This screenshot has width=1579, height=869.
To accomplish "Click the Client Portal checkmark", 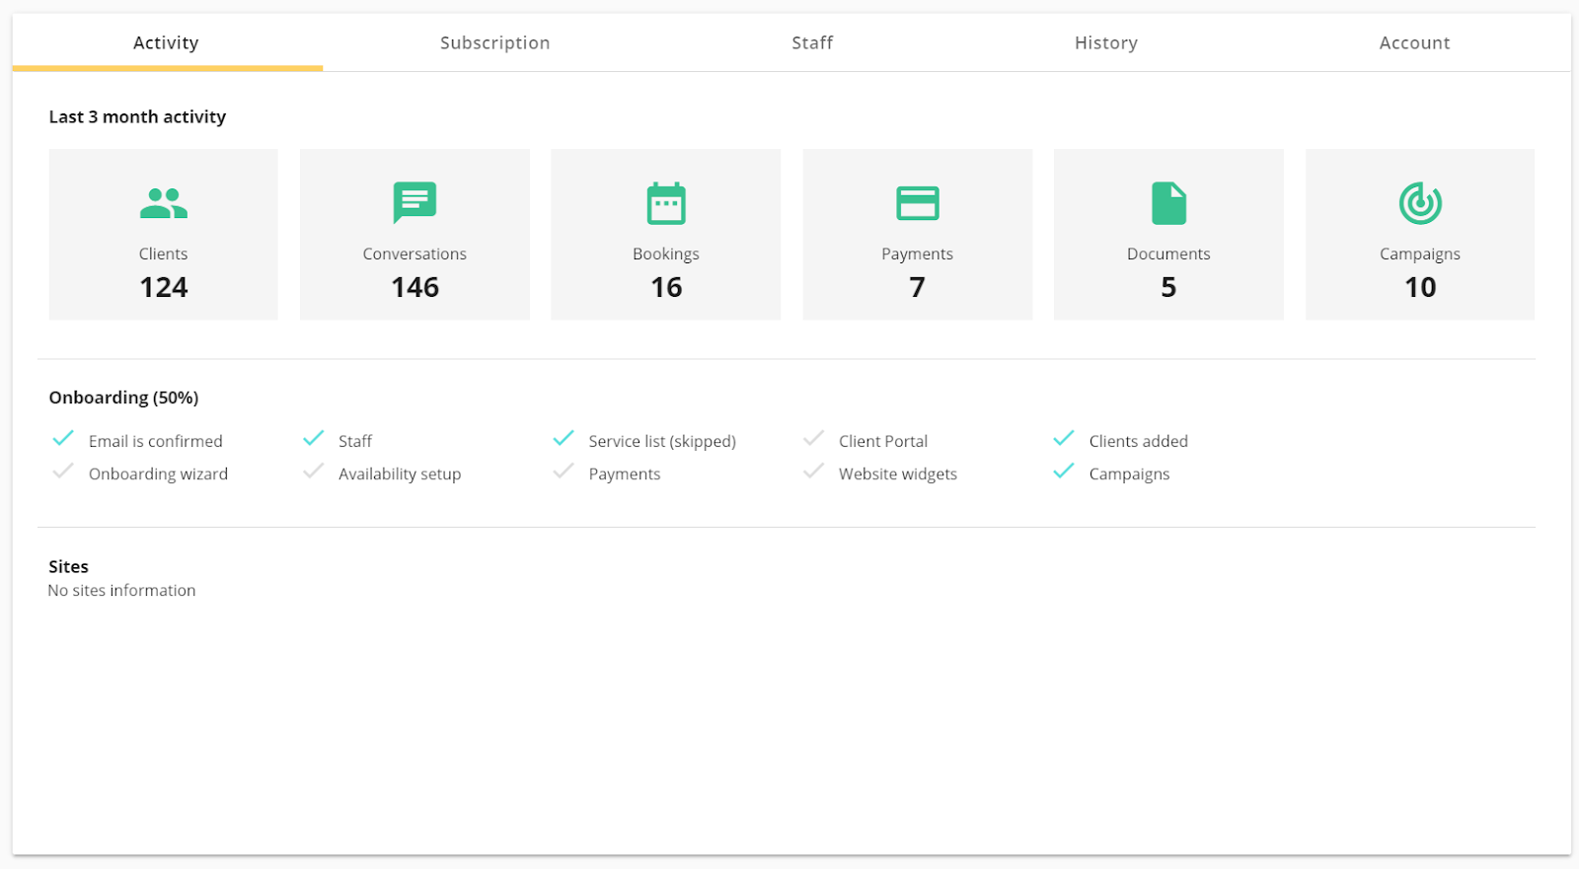I will point(814,438).
